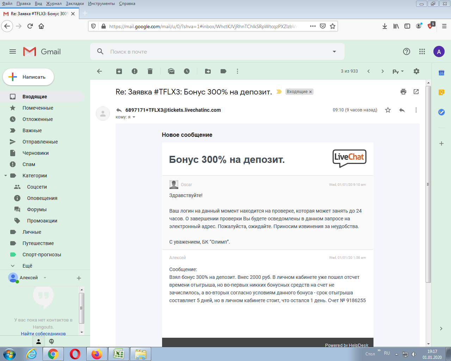Open the labels icon in toolbar
This screenshot has height=361, width=451.
click(x=223, y=71)
